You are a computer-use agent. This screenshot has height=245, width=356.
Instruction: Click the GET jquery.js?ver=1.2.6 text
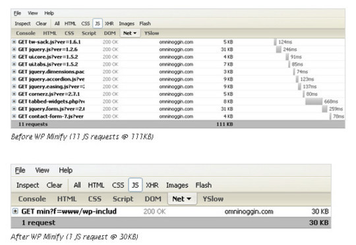(x=47, y=50)
